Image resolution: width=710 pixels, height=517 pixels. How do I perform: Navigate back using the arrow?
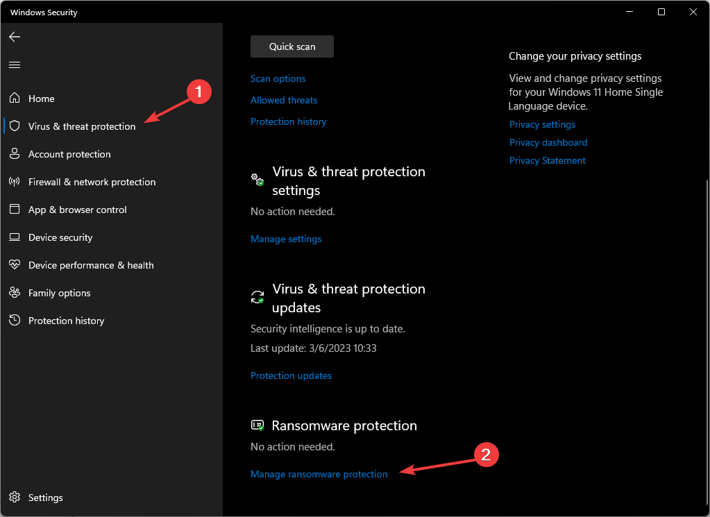coord(14,37)
